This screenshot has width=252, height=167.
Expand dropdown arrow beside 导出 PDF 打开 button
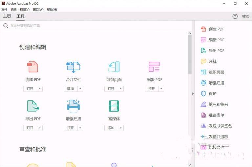point(40,128)
